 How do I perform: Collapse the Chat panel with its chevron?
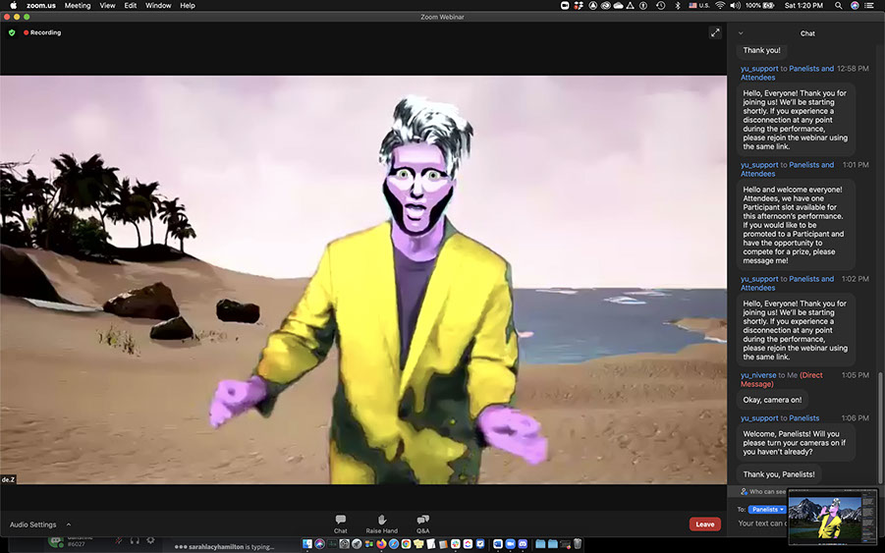pyautogui.click(x=741, y=33)
